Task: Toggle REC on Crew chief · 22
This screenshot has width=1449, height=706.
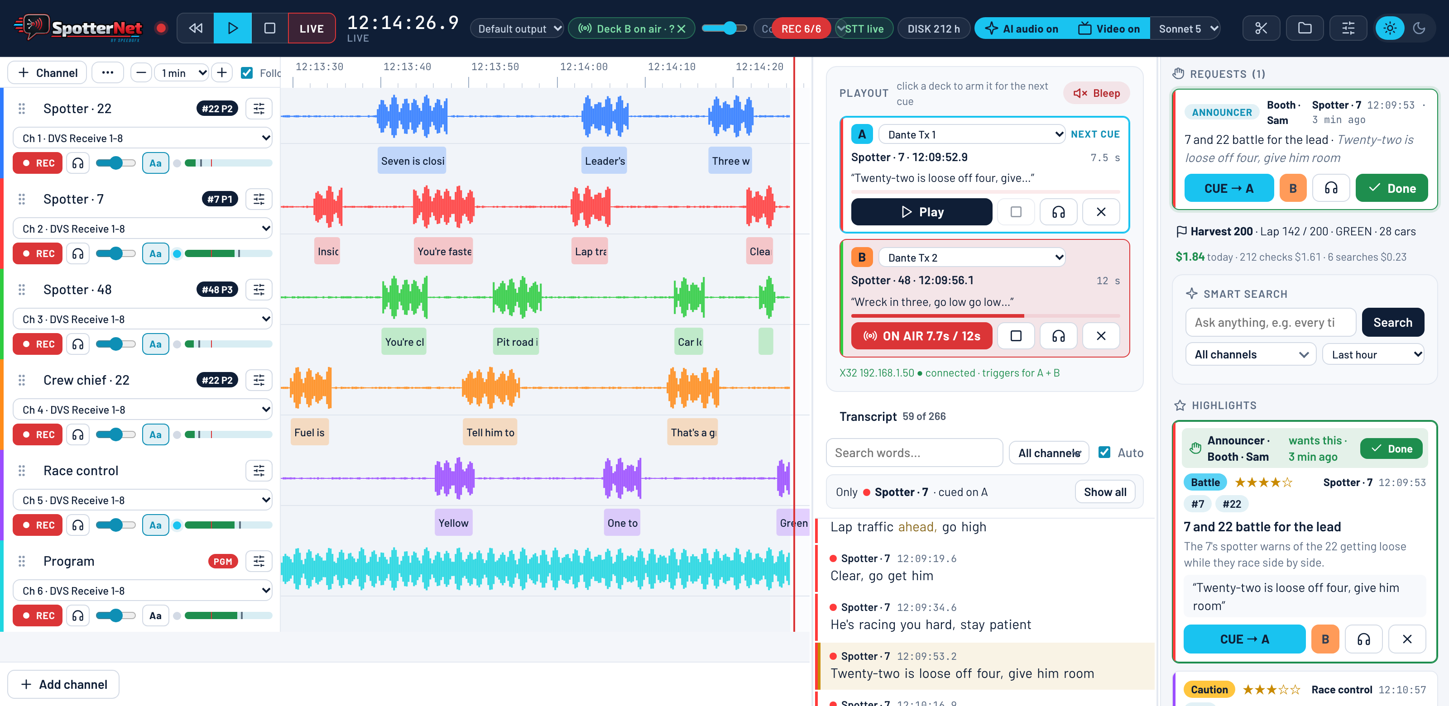Action: [38, 434]
